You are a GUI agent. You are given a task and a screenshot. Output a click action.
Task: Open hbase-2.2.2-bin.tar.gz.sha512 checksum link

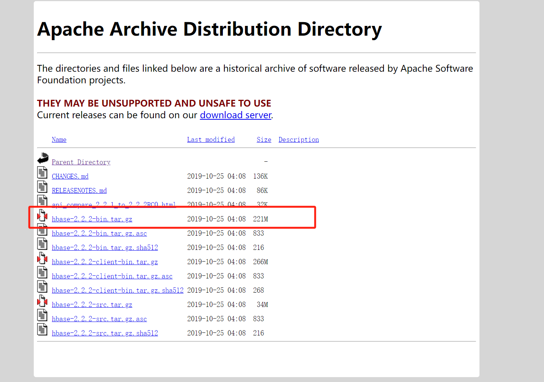pyautogui.click(x=105, y=248)
